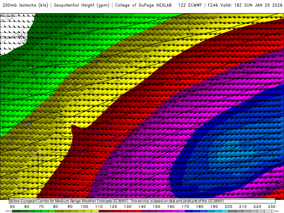Click the 80 label on the color scale
Screen dimensions: 284x213
55,207
